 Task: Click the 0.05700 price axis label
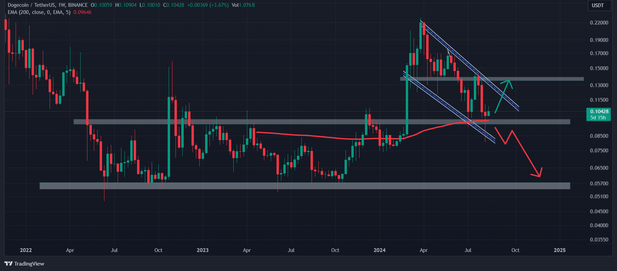coord(599,184)
